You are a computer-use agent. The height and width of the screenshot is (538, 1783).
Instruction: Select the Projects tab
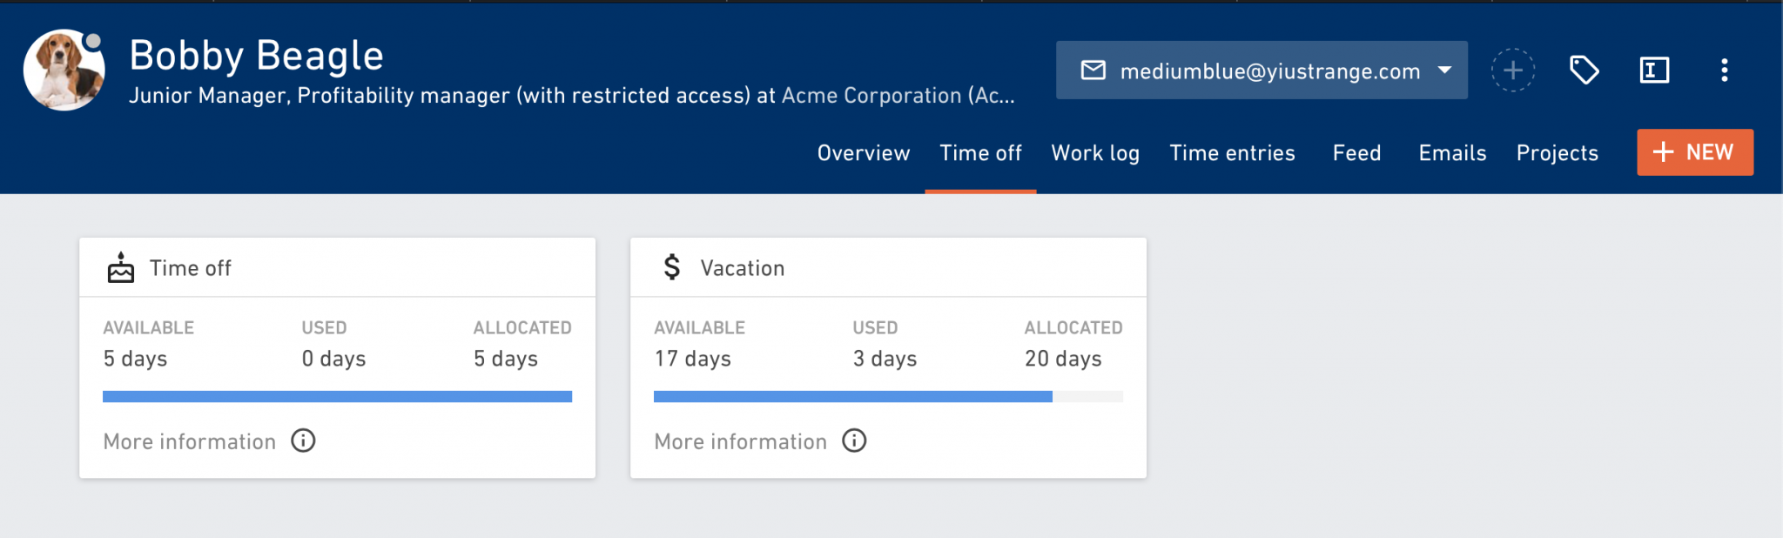coord(1558,153)
